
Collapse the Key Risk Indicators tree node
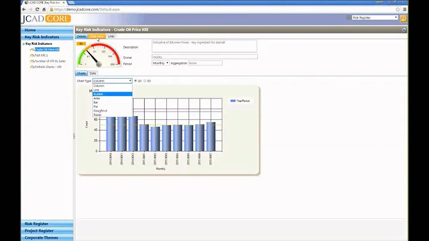click(23, 44)
